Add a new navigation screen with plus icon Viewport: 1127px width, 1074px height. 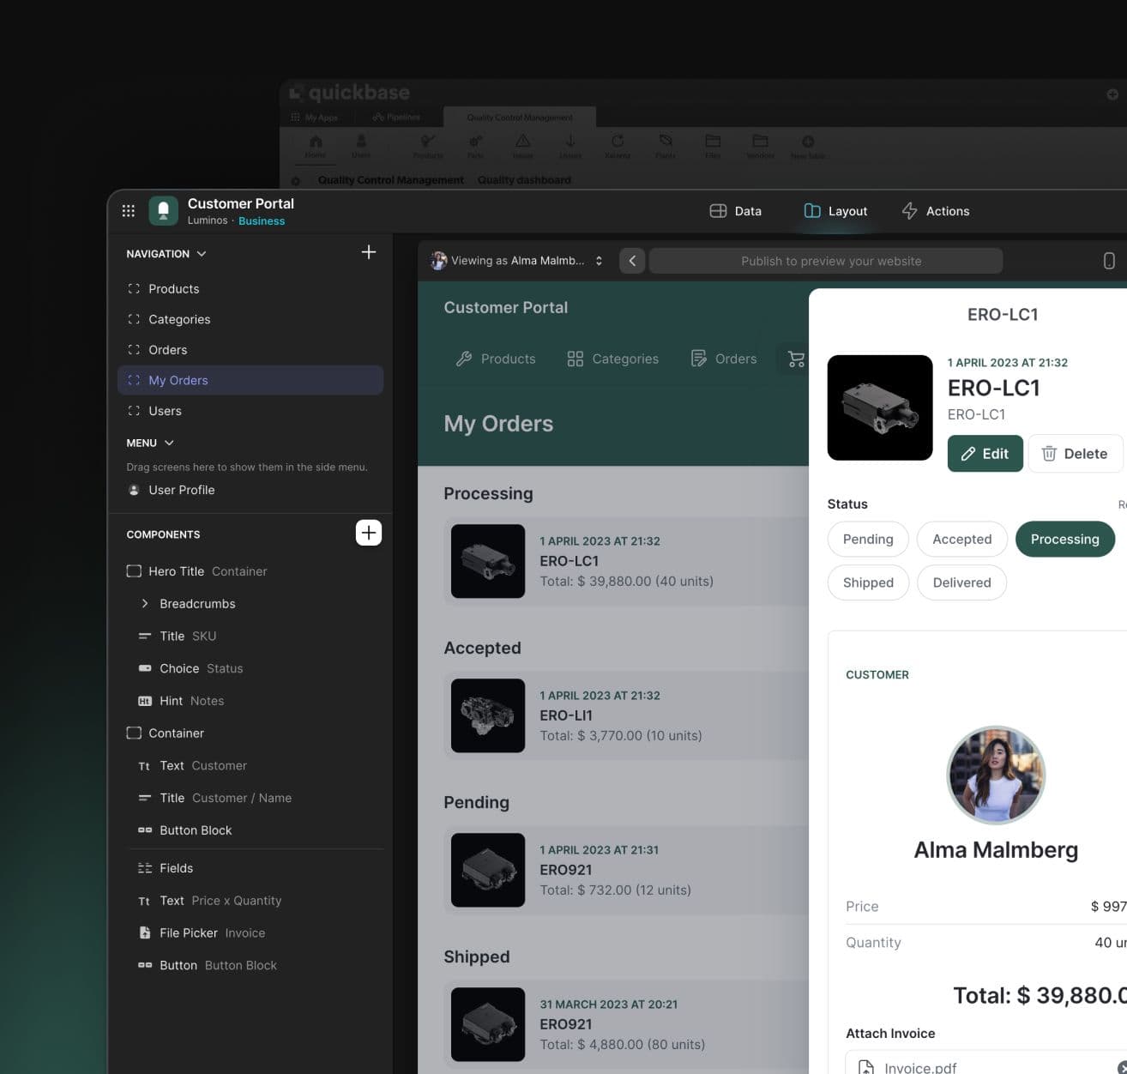point(369,252)
